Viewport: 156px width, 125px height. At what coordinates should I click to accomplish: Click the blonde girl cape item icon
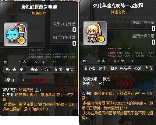pos(95,33)
